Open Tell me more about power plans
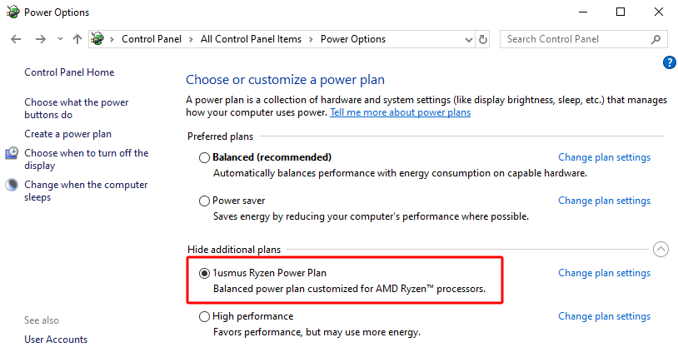This screenshot has height=362, width=678. [400, 112]
